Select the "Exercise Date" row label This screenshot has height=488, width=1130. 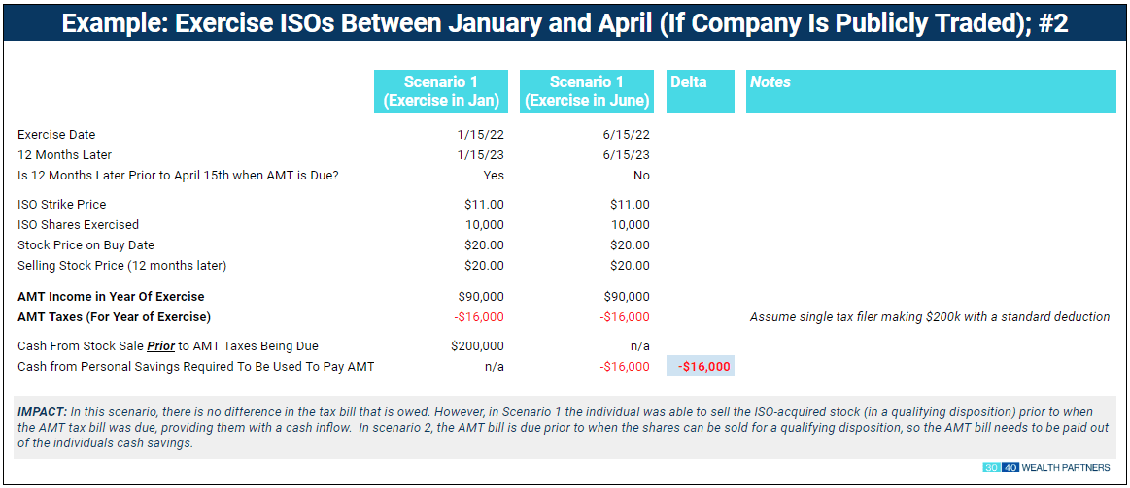click(56, 134)
